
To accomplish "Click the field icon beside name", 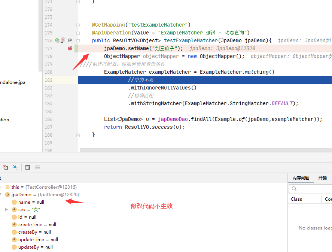I will (14, 202).
